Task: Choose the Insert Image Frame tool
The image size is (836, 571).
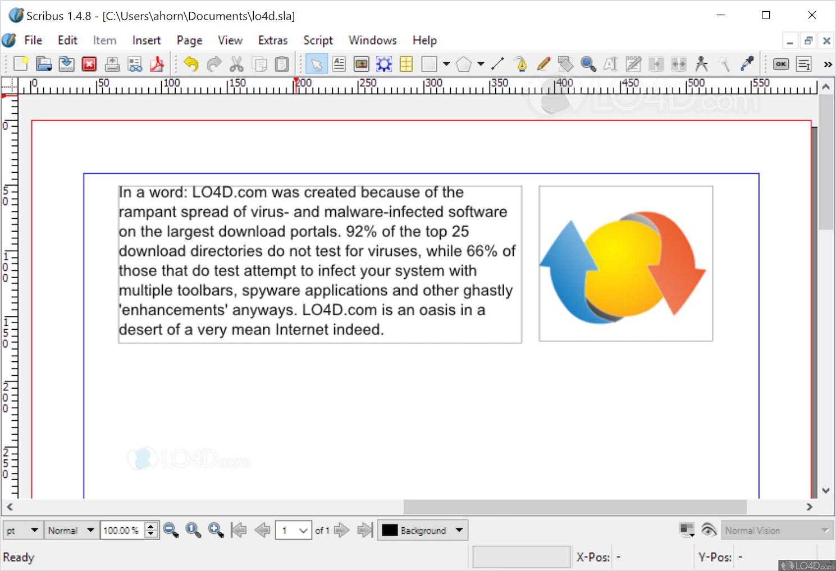Action: tap(362, 64)
